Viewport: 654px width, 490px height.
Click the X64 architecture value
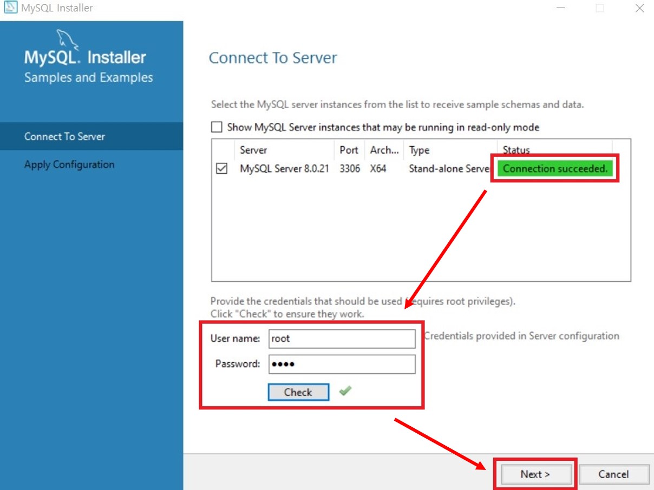(x=378, y=169)
